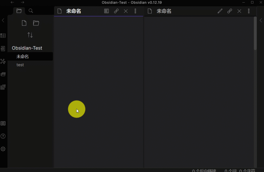Viewport: 264px width, 172px height.
Task: Open the file explorer tab icon
Action: click(19, 11)
